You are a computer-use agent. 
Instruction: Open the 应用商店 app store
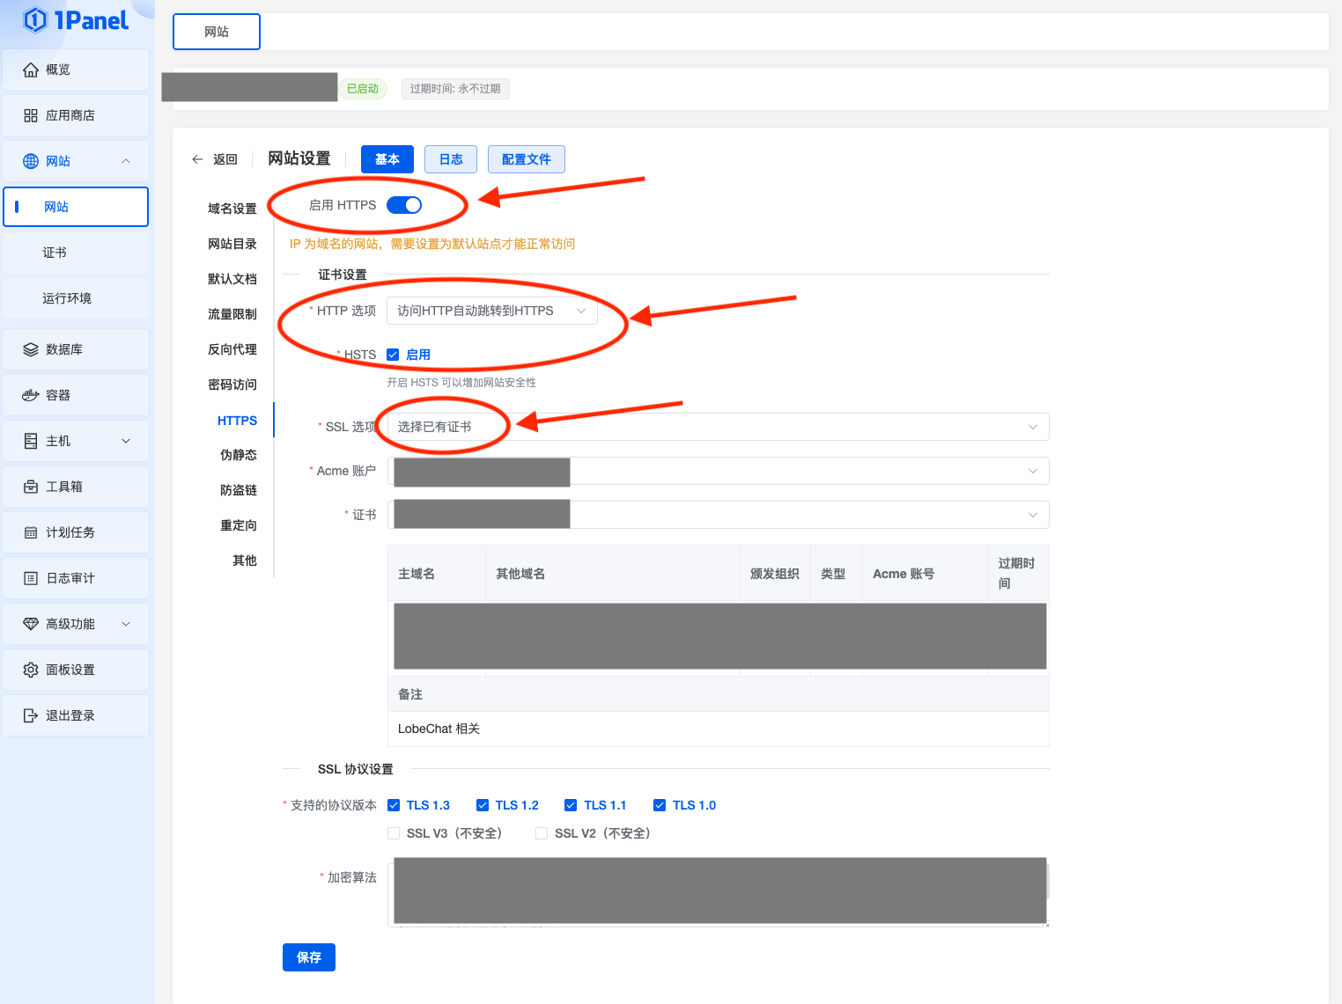tap(70, 114)
